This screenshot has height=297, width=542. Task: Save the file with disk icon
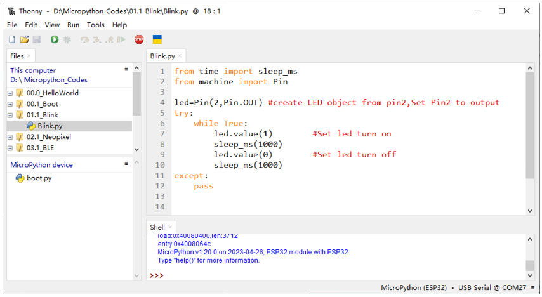(x=37, y=39)
